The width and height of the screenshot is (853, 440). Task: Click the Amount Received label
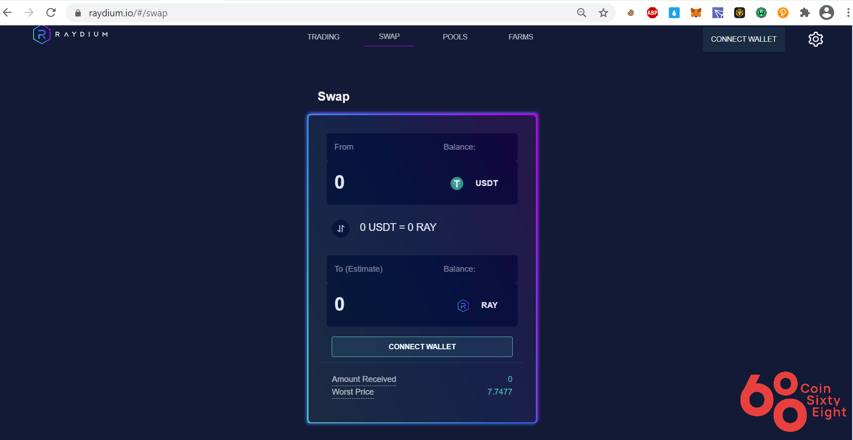(364, 379)
